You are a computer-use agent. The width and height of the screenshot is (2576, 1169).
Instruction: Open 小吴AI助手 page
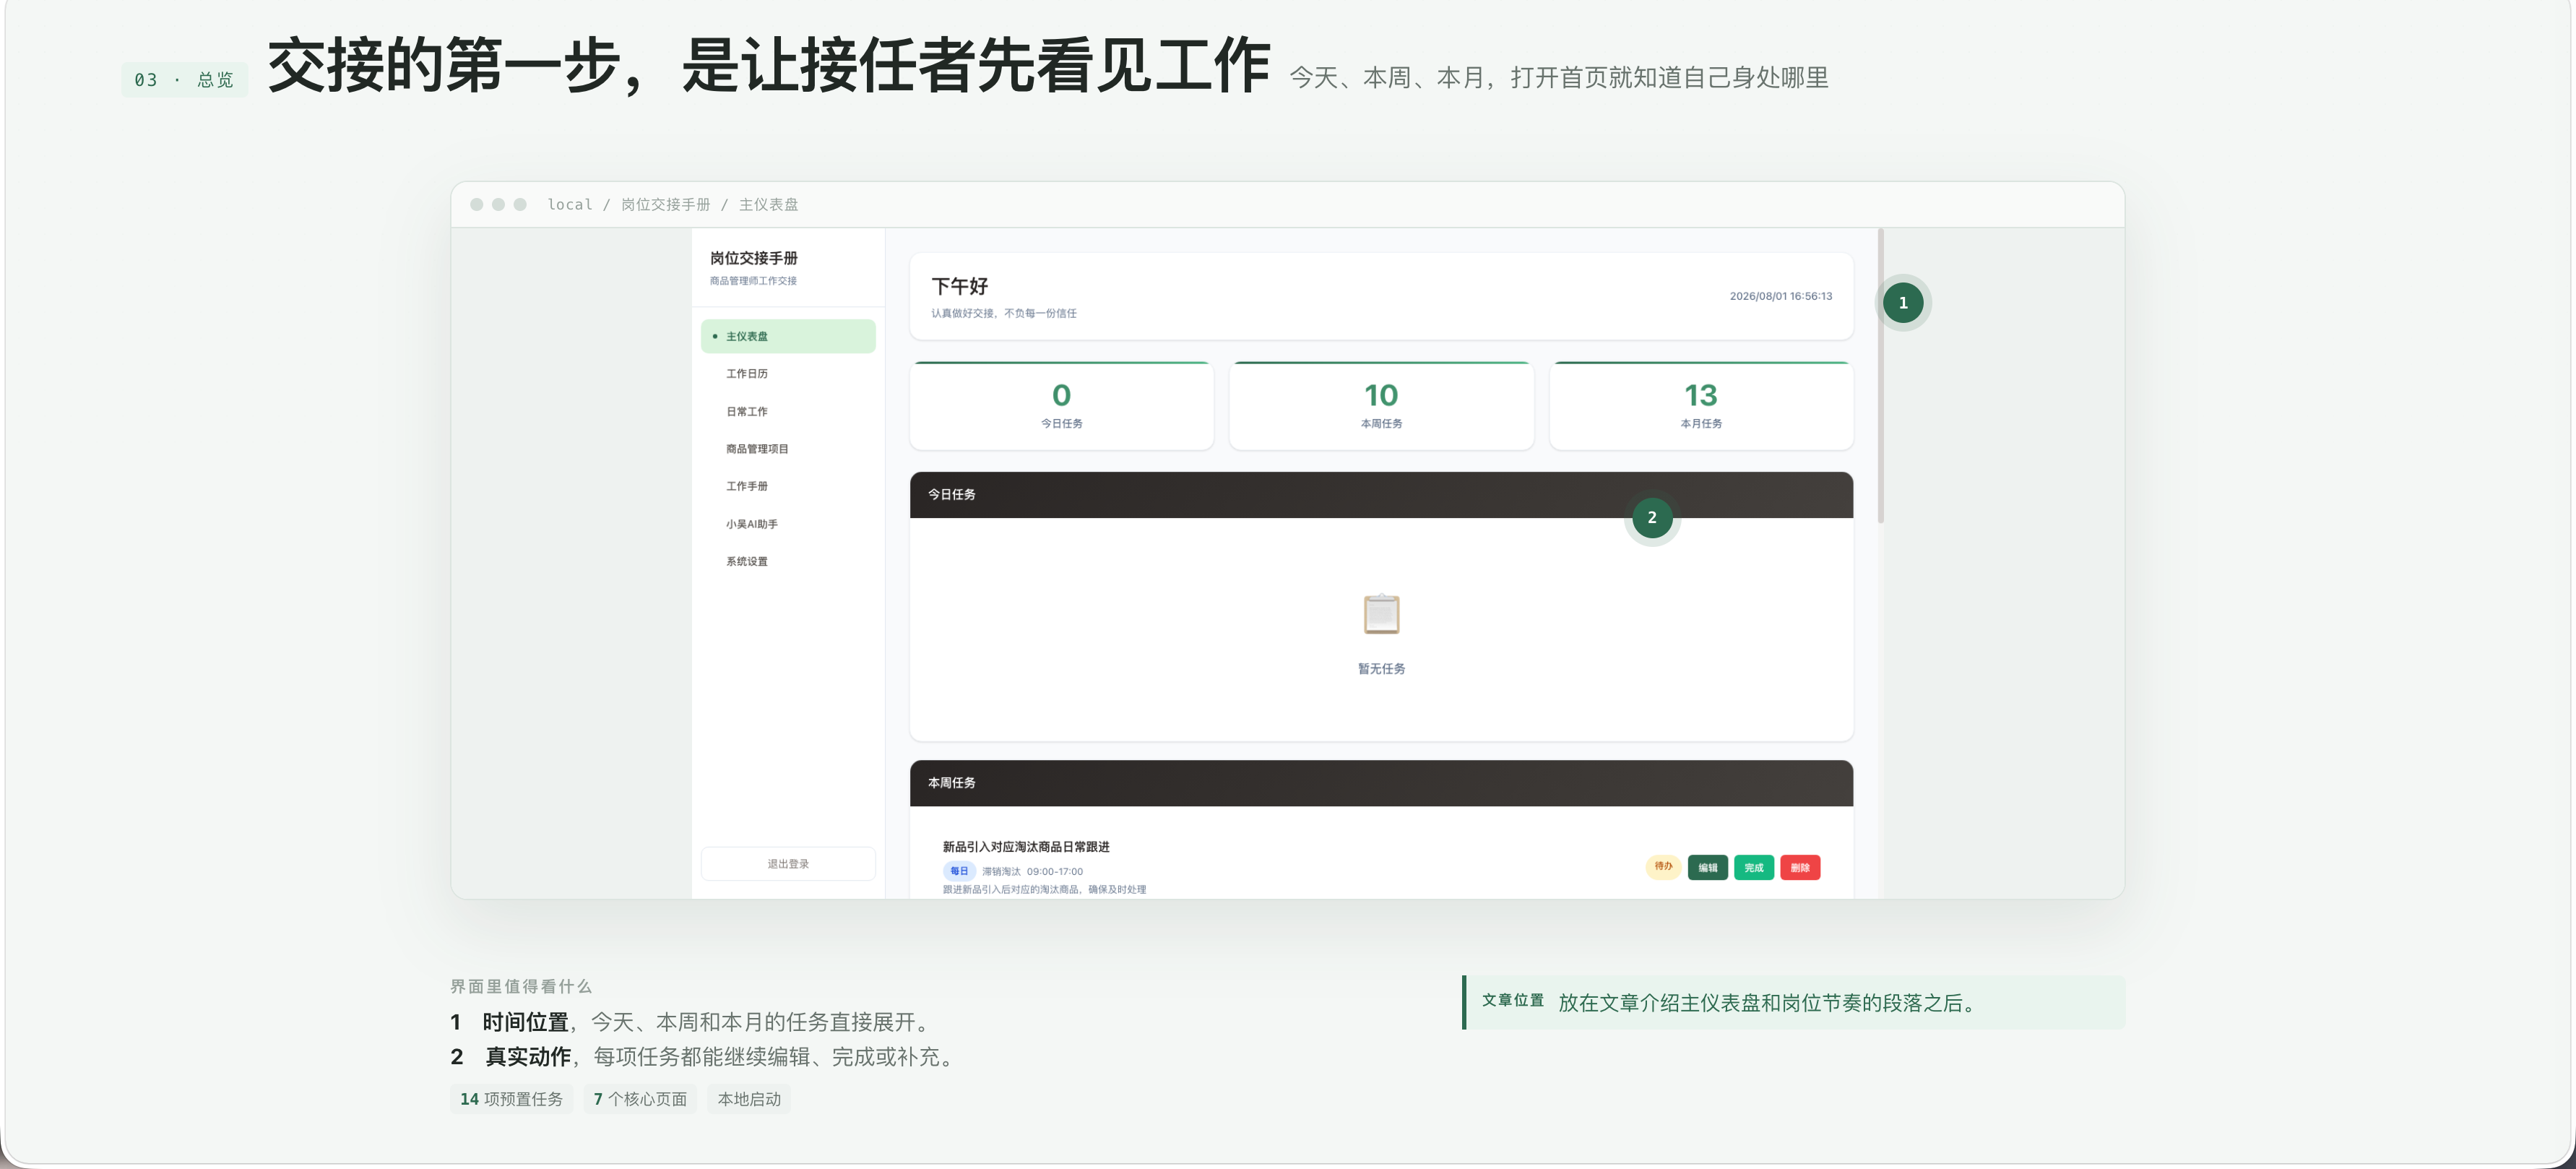click(x=788, y=524)
